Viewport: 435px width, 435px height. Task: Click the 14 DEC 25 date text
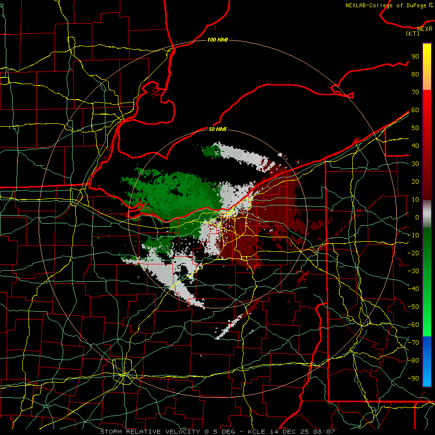[x=289, y=432]
